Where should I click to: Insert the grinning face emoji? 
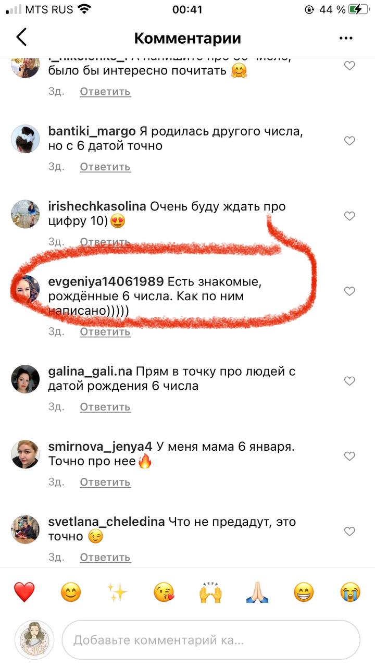pos(304,592)
